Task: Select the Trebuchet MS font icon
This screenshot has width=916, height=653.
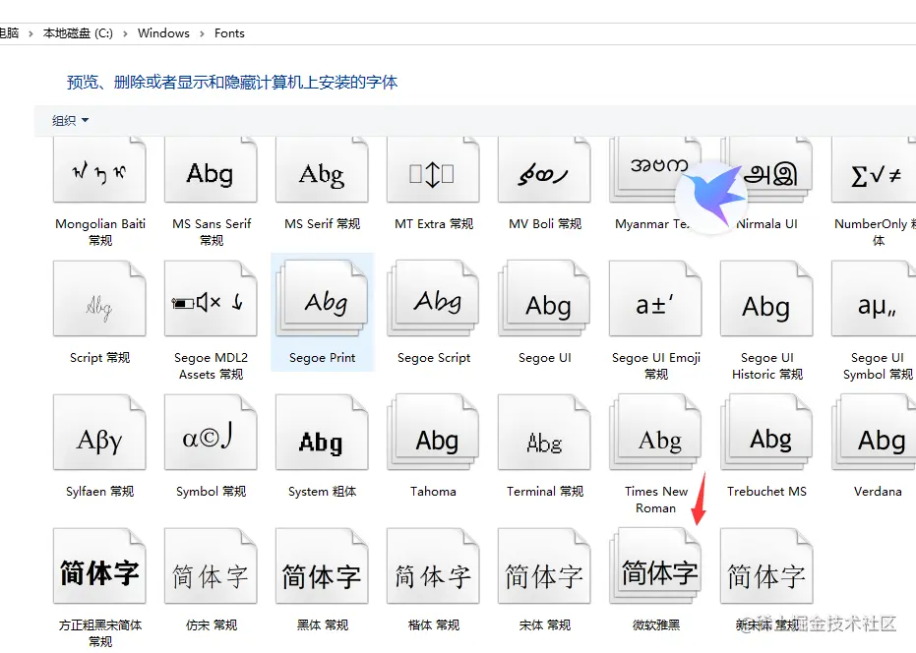Action: pos(766,432)
